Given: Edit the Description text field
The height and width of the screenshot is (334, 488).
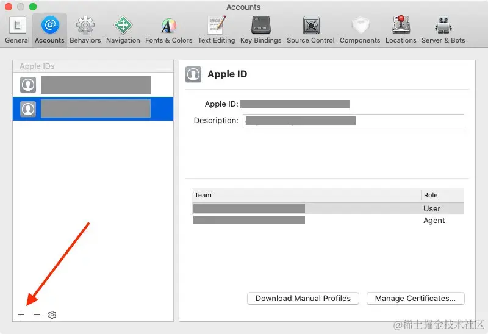Looking at the screenshot, I should click(x=353, y=121).
